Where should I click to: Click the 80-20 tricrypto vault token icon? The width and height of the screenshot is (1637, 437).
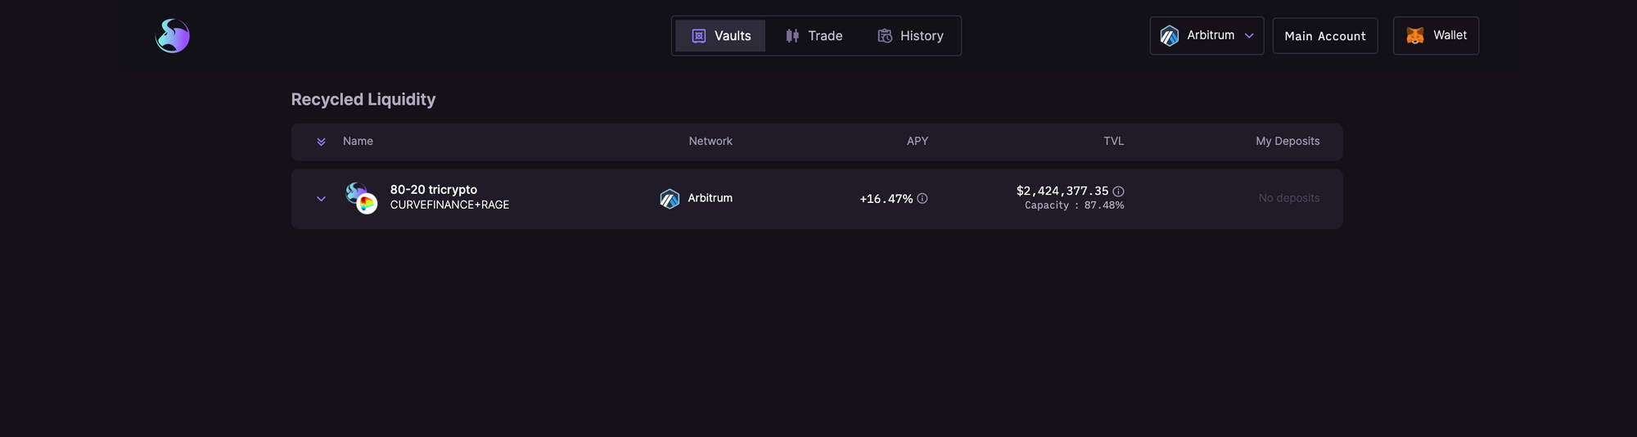pyautogui.click(x=361, y=198)
